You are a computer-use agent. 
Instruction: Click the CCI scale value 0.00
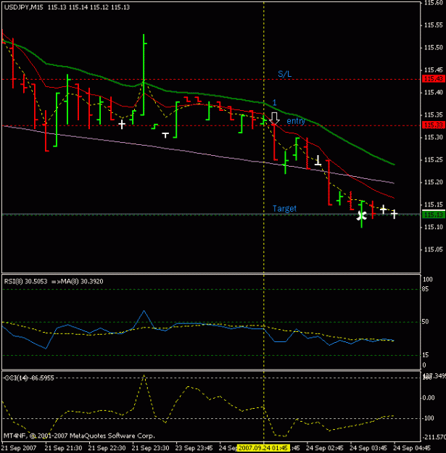coord(429,398)
